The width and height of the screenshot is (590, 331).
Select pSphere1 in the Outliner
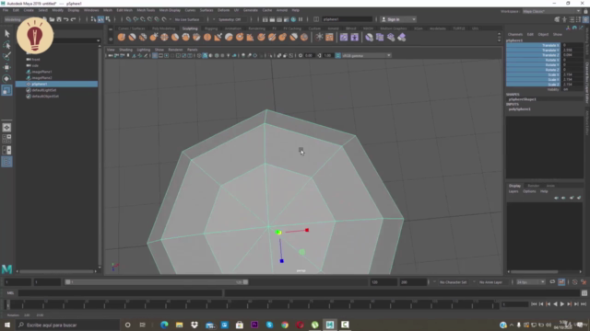(57, 84)
